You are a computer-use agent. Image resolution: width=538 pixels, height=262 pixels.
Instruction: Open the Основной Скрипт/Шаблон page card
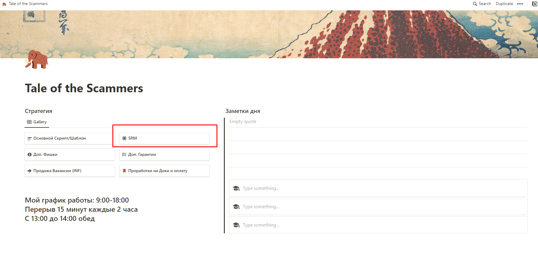(70, 138)
